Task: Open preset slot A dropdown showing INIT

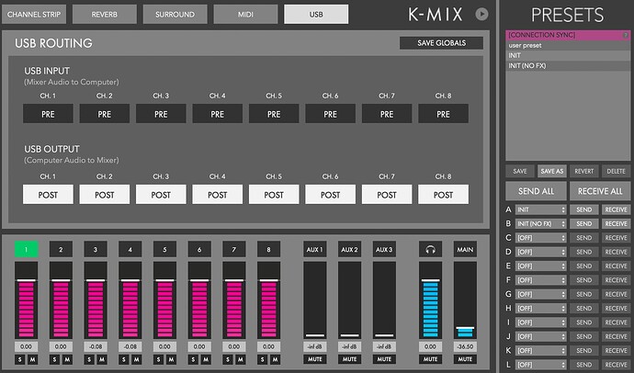Action: coord(540,209)
